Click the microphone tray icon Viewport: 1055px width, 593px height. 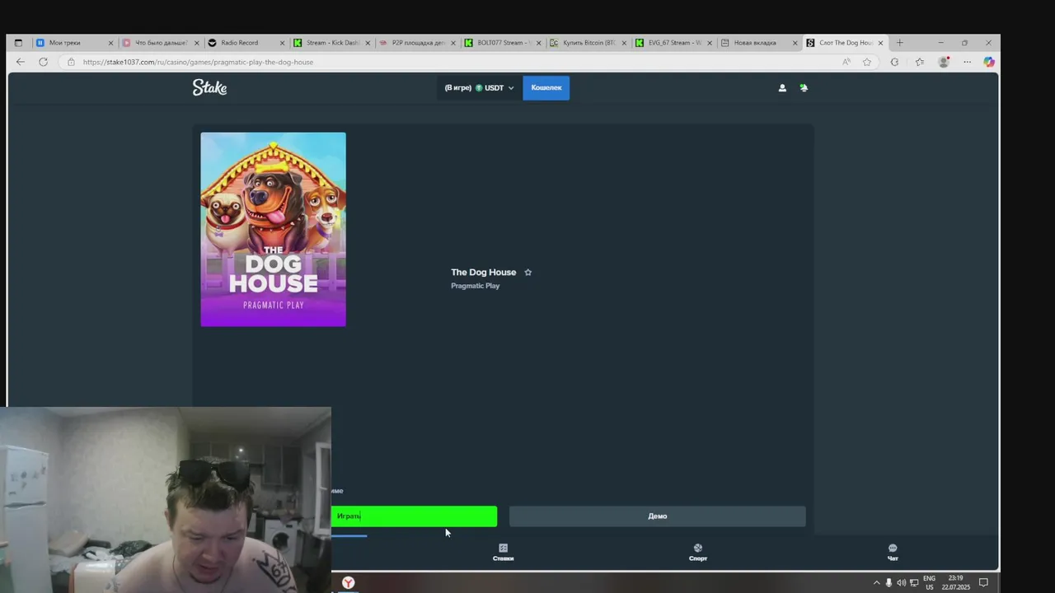pyautogui.click(x=889, y=582)
